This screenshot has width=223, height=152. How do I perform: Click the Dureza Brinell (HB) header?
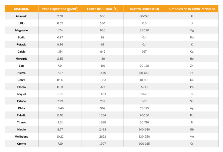(x=144, y=9)
